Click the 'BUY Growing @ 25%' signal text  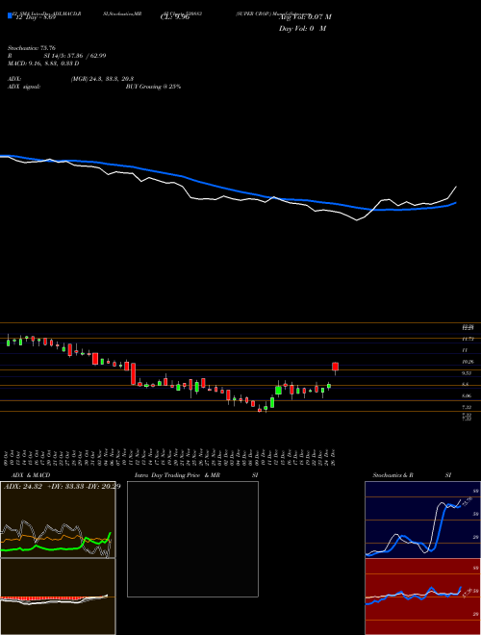153,87
